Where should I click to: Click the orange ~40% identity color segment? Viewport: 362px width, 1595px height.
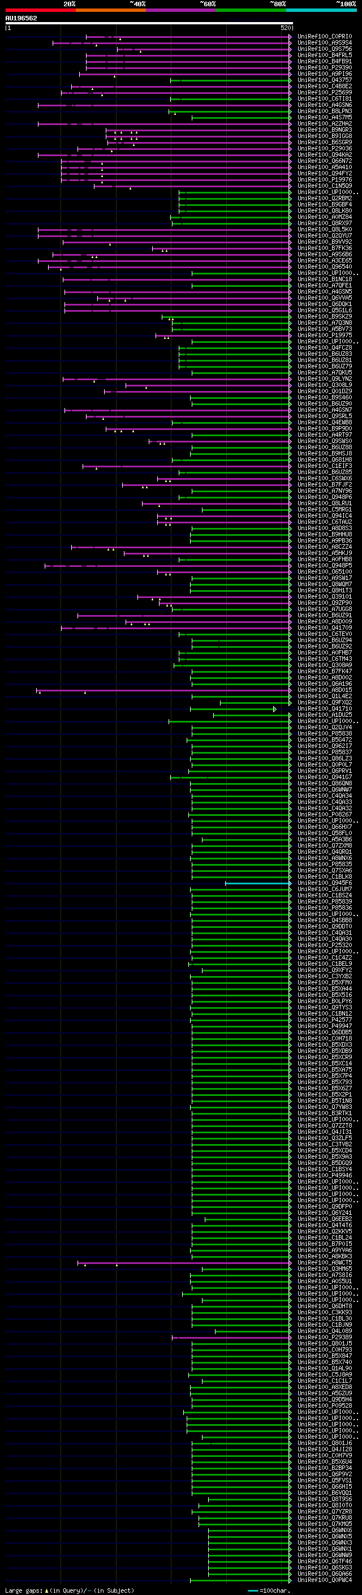(111, 10)
